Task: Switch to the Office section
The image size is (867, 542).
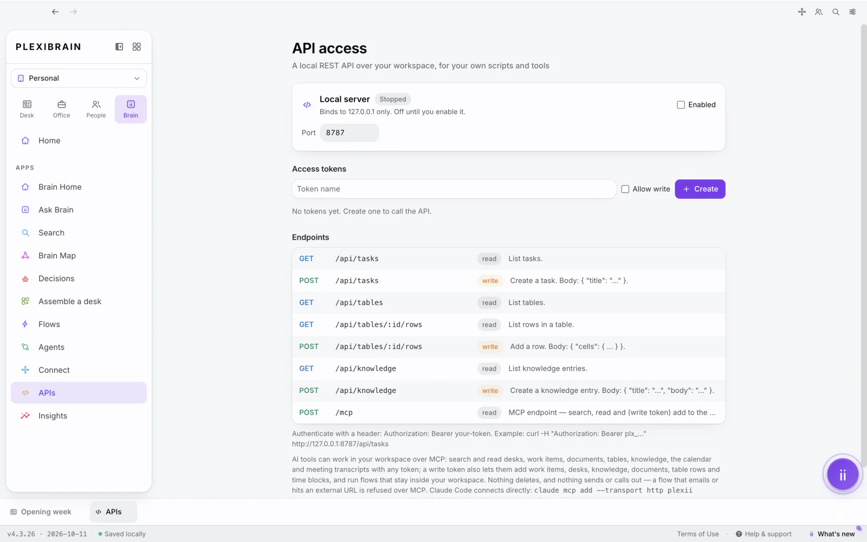Action: pyautogui.click(x=62, y=109)
